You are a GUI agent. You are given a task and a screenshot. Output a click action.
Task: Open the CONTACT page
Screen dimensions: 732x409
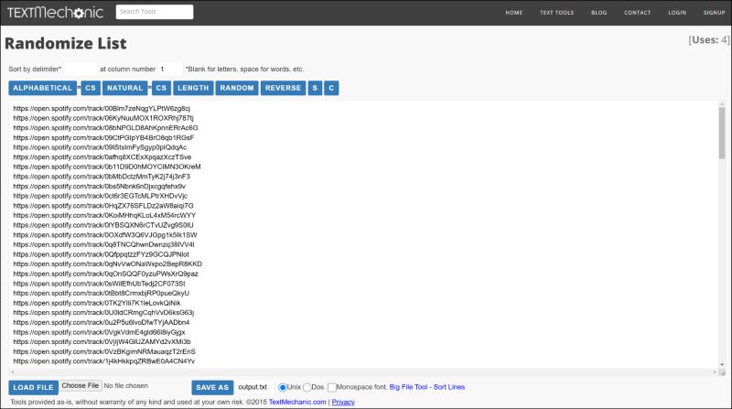[637, 13]
